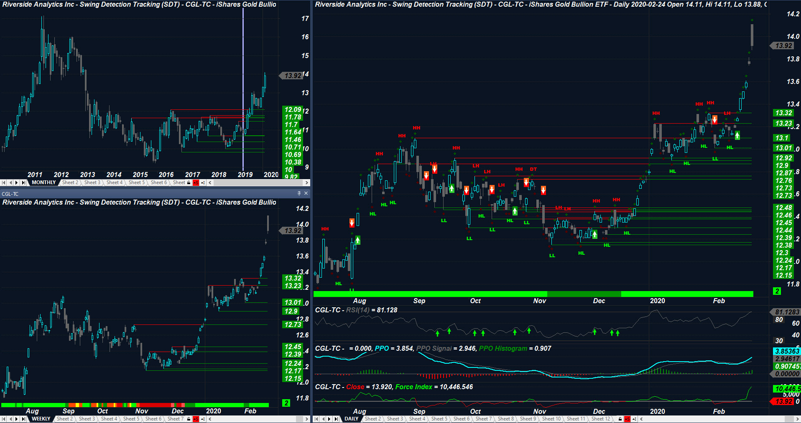Image resolution: width=801 pixels, height=423 pixels.
Task: Toggle red S symbol link in WEEKLY tab bar
Action: (x=195, y=419)
